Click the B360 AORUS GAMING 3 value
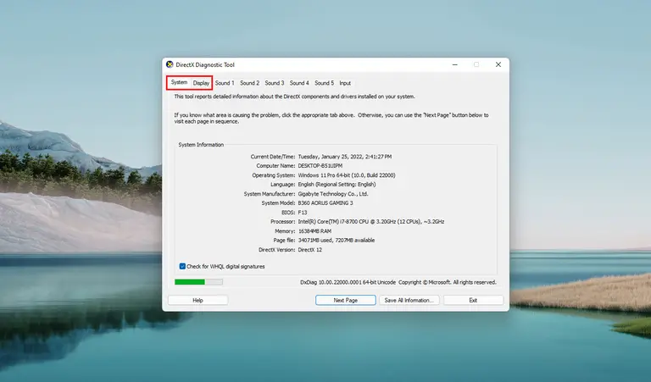Image resolution: width=651 pixels, height=382 pixels. pos(325,203)
